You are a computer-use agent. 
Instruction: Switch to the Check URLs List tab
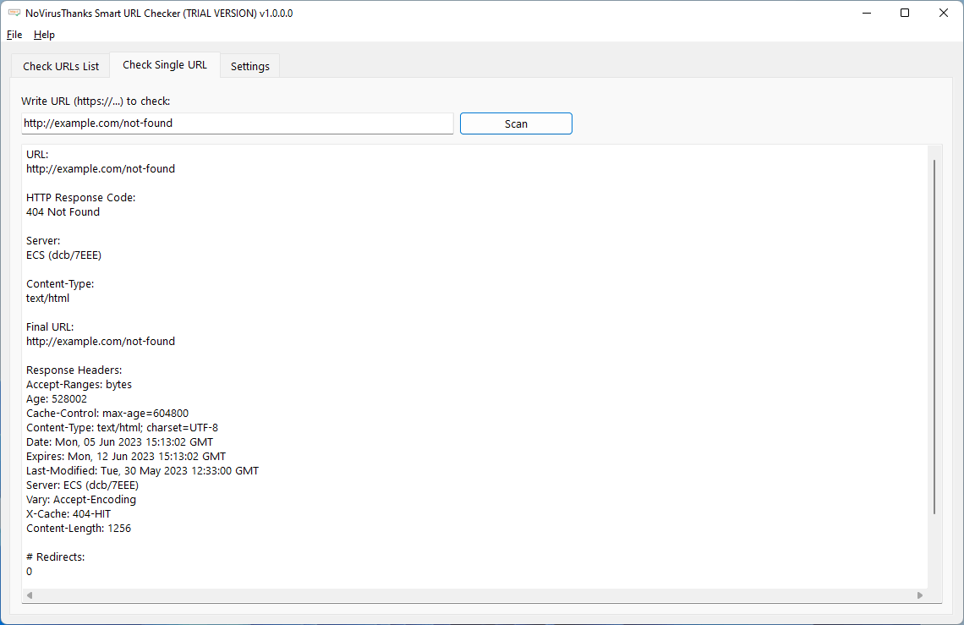[61, 66]
